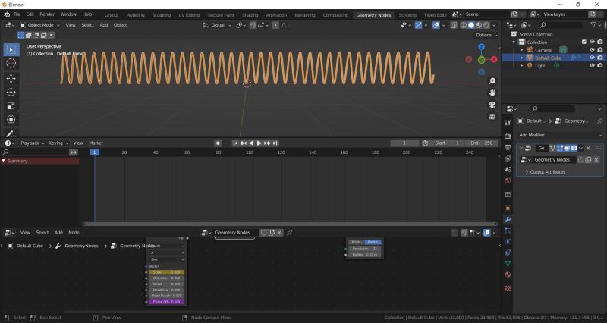Image resolution: width=607 pixels, height=323 pixels.
Task: Open the File menu
Action: [x=17, y=14]
